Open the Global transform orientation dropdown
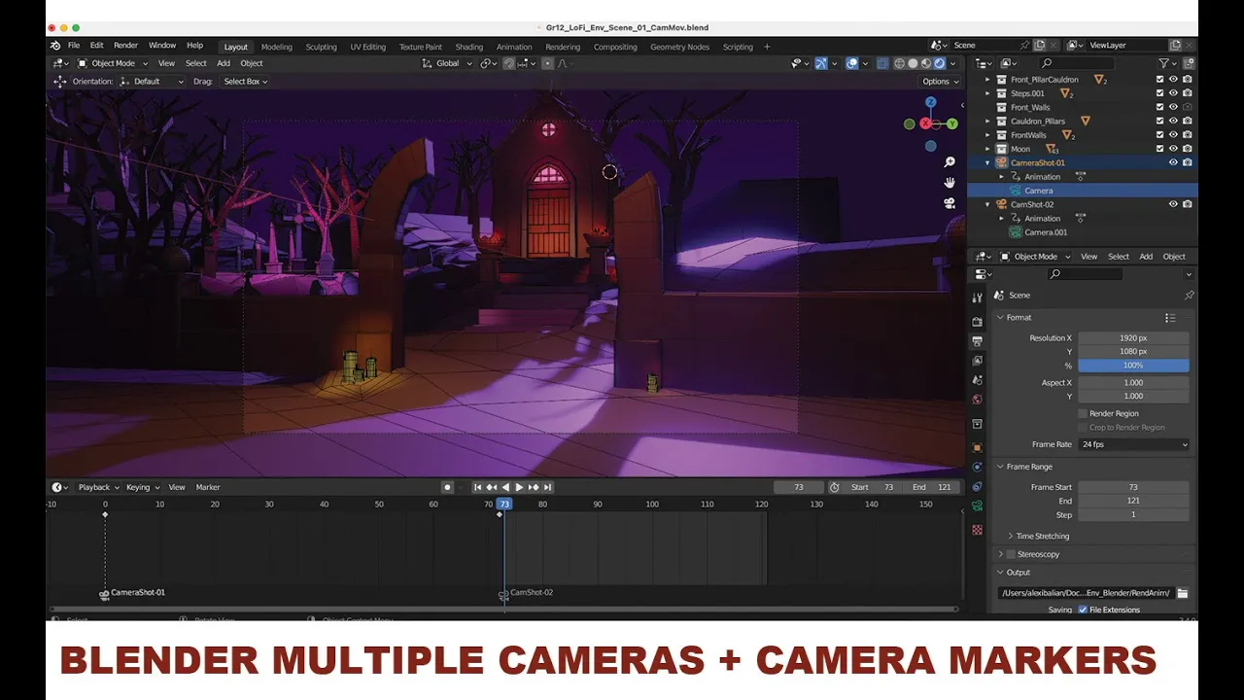The width and height of the screenshot is (1244, 700). click(x=447, y=63)
